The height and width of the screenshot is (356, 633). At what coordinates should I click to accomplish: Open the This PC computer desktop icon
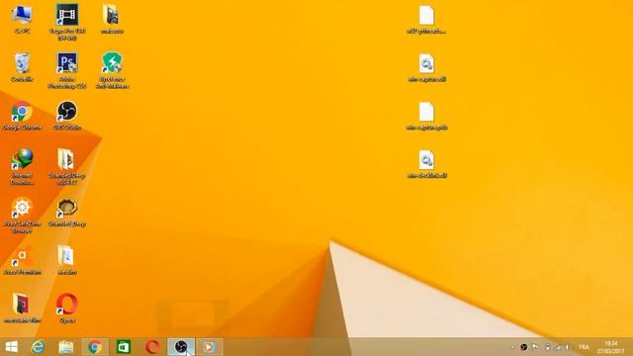(22, 15)
